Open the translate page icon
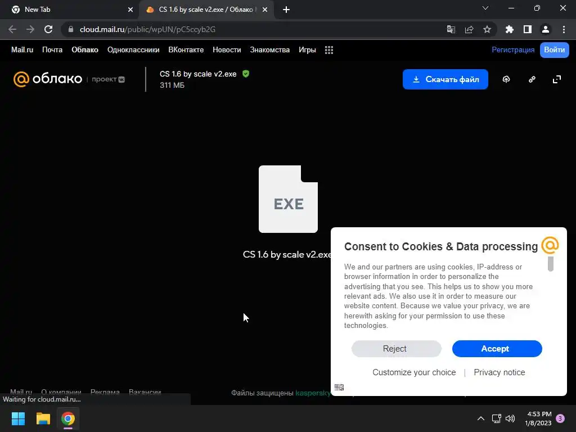576x432 pixels. (451, 29)
